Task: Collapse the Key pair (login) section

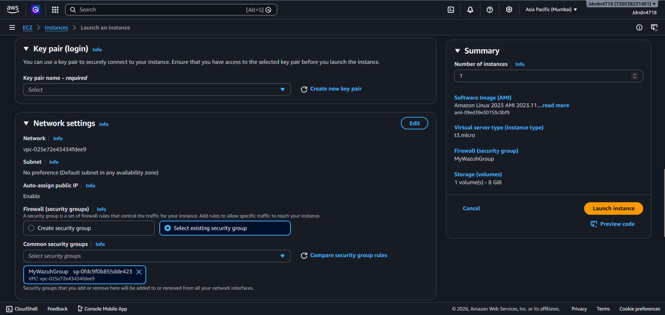Action: coord(26,49)
